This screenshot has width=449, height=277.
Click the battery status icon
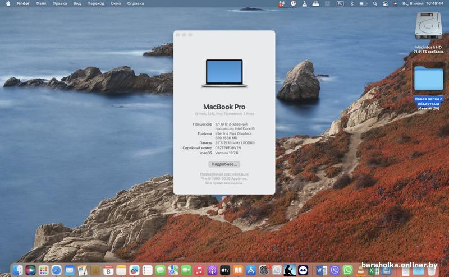[x=363, y=3]
